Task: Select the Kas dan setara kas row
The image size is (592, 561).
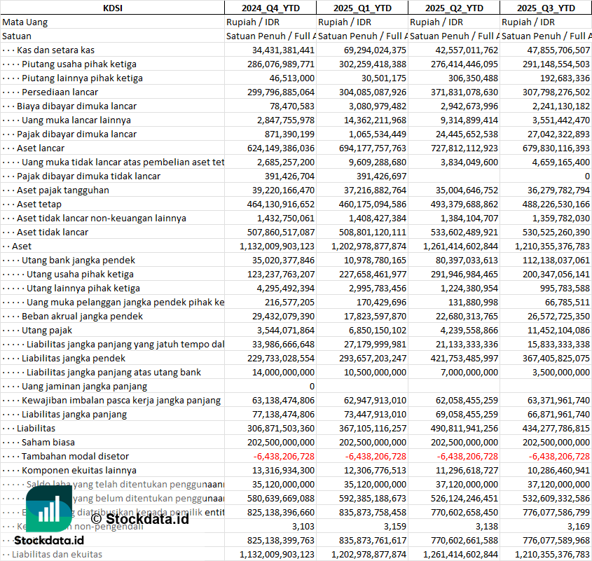Action: (x=56, y=50)
